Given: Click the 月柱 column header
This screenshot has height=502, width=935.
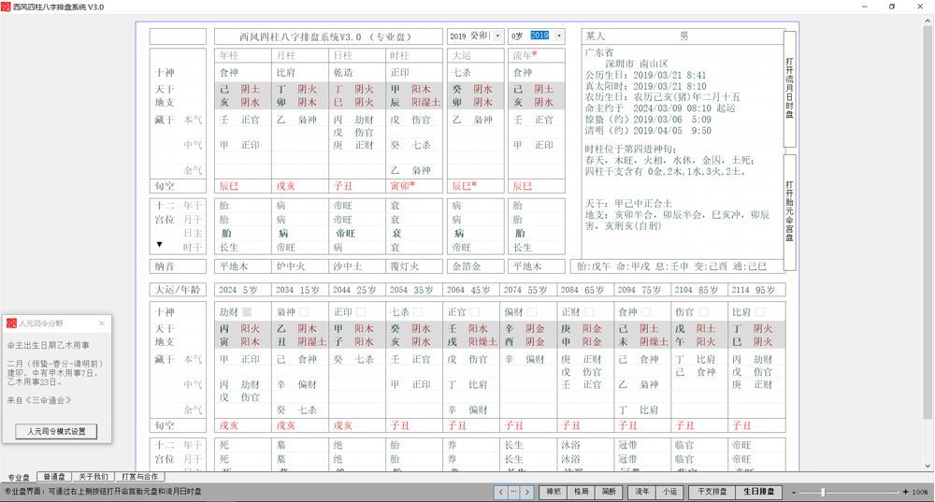Looking at the screenshot, I should [300, 55].
